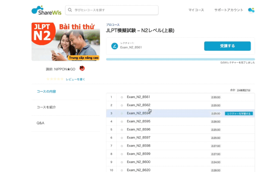Focus the course search field
This screenshot has width=276, height=172.
112,10
